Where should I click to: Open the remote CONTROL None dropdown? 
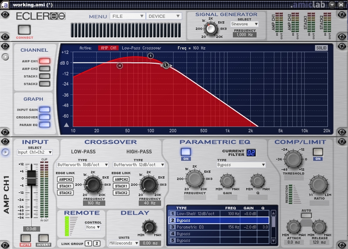pos(93,227)
